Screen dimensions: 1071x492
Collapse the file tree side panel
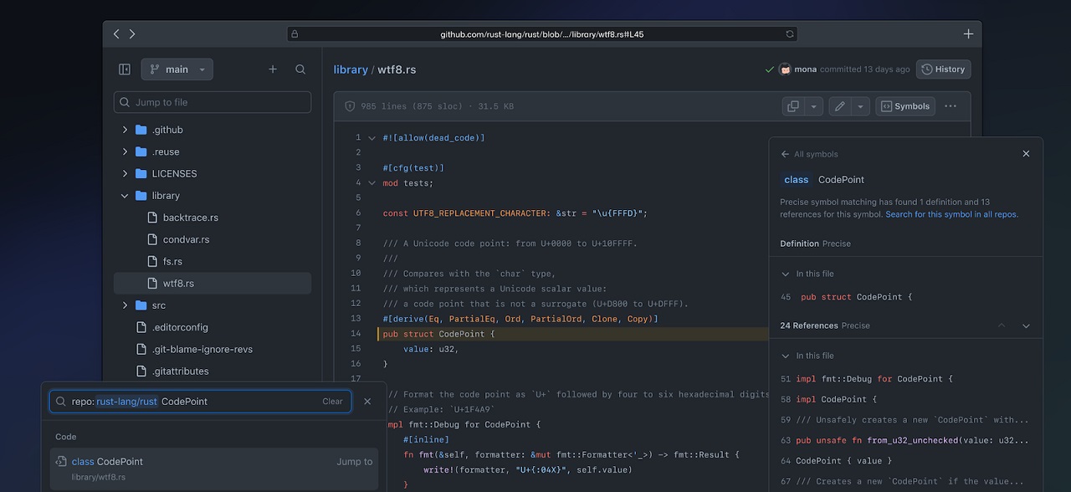click(125, 69)
